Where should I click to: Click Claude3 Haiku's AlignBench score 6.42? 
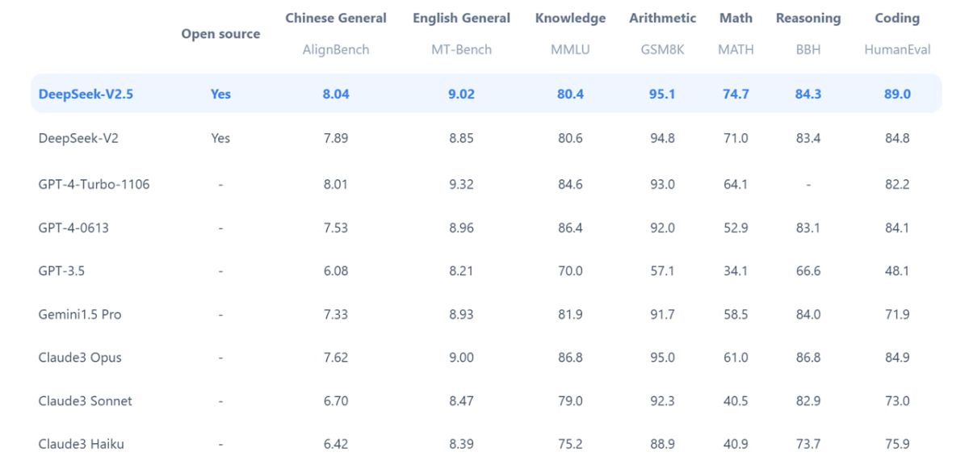point(336,444)
